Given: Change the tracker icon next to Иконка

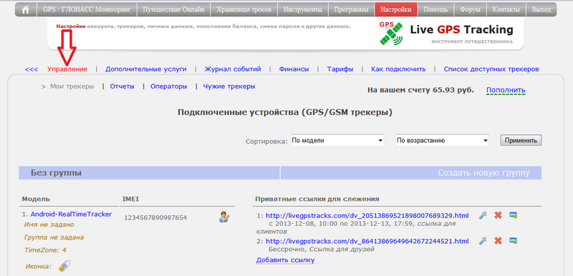Looking at the screenshot, I should coord(64,266).
